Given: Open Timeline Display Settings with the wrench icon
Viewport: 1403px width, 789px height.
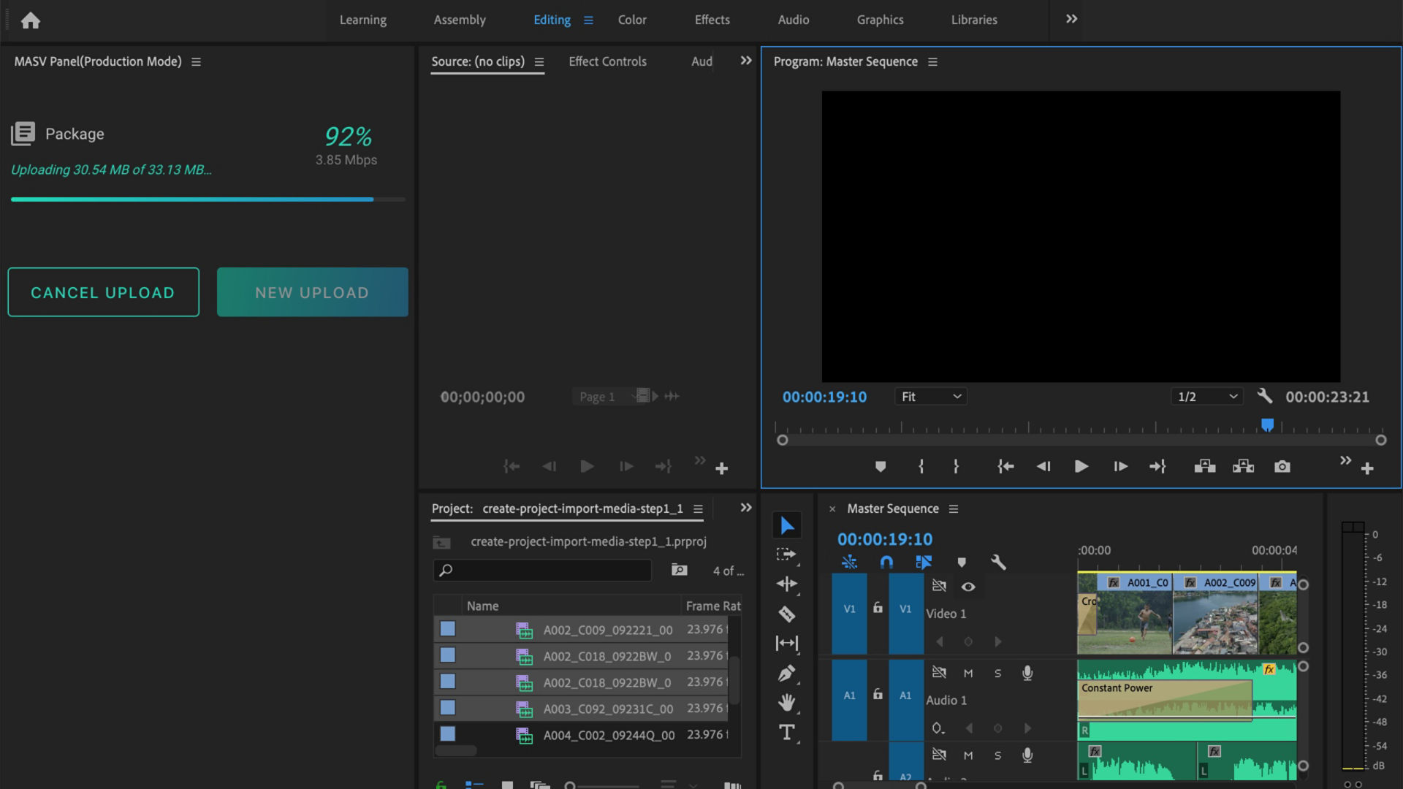Looking at the screenshot, I should coord(998,563).
